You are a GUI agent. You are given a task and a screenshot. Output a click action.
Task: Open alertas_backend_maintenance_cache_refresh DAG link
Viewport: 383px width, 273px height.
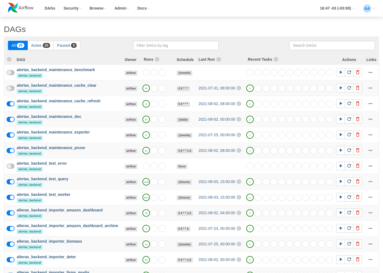point(59,101)
